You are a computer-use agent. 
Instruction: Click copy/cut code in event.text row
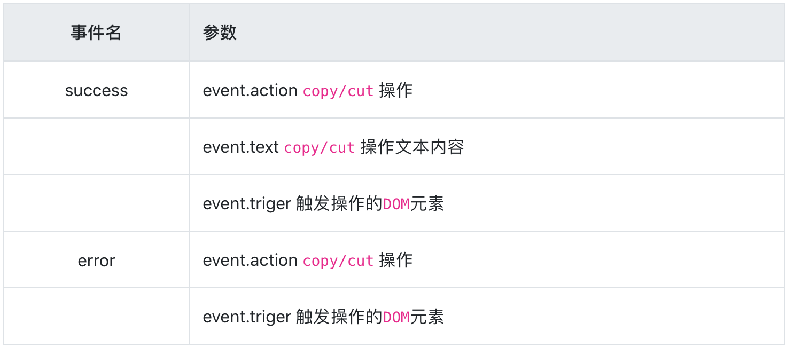(x=320, y=148)
